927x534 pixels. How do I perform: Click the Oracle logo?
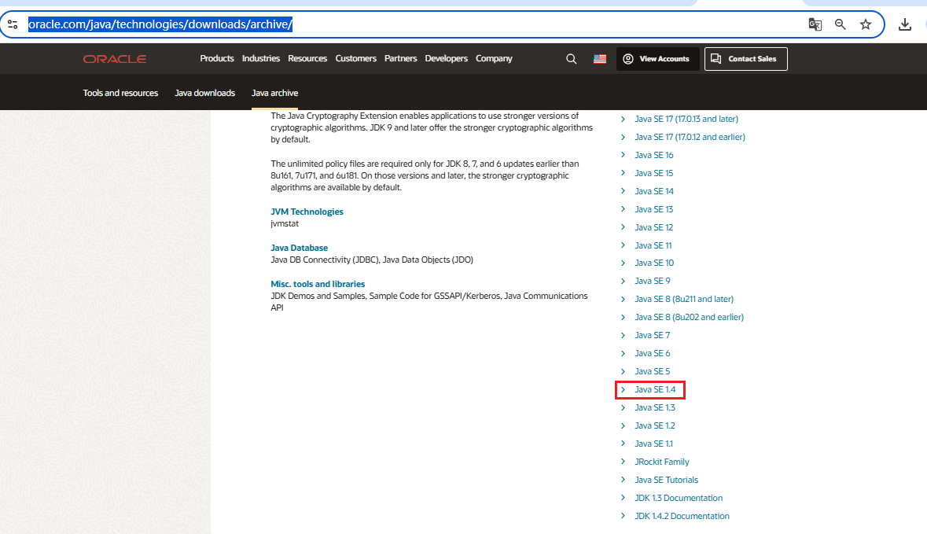tap(115, 59)
